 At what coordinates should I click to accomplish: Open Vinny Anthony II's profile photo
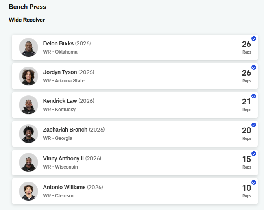coord(28,162)
